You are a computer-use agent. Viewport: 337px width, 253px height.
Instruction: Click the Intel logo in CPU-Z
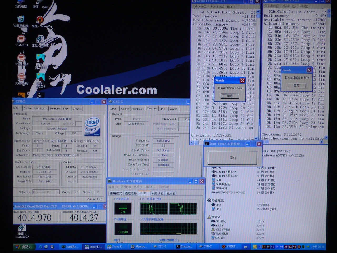coord(92,126)
